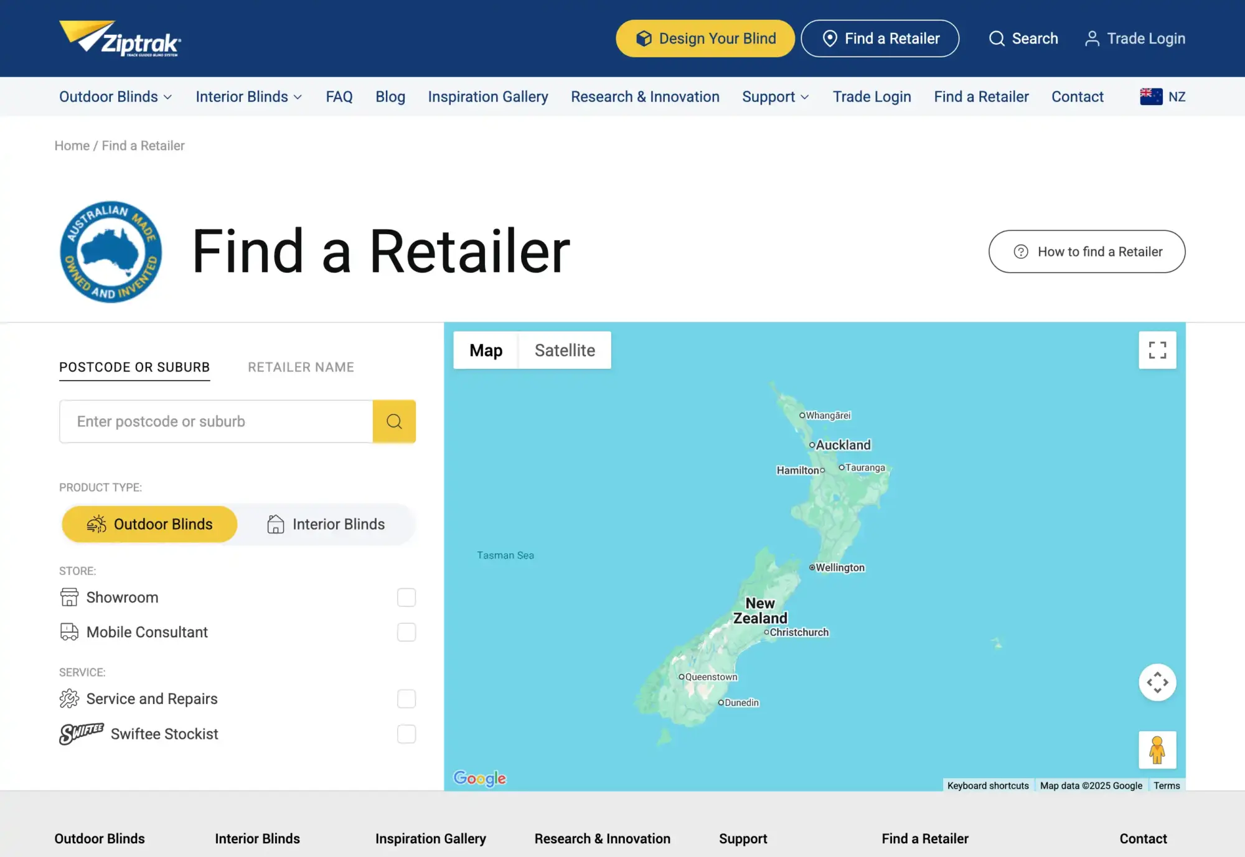This screenshot has height=857, width=1245.
Task: Switch map to Satellite view
Action: click(564, 350)
